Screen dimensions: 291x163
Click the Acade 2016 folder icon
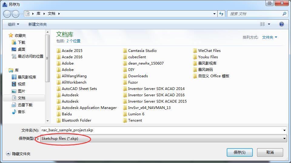59,57
